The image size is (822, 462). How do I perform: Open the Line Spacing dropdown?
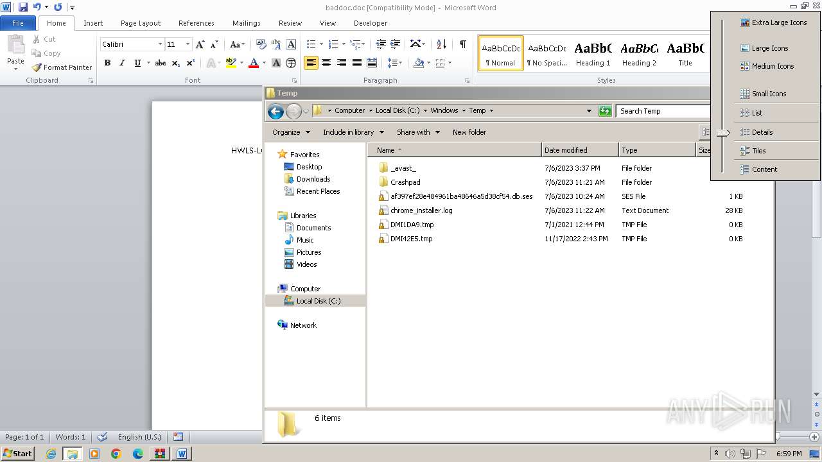point(396,63)
